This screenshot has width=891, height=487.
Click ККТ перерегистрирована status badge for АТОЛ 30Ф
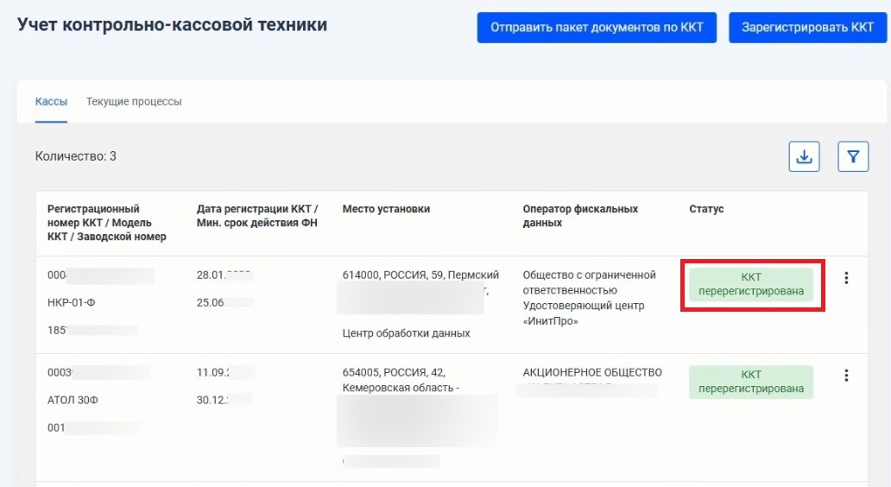(751, 382)
